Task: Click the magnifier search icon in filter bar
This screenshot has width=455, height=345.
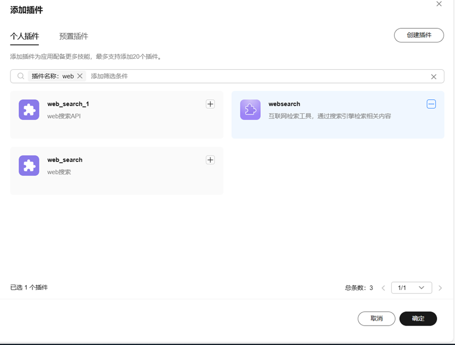Action: tap(21, 76)
